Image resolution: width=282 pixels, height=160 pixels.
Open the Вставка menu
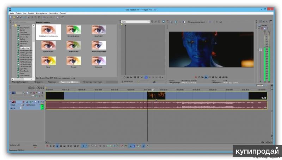[31, 13]
